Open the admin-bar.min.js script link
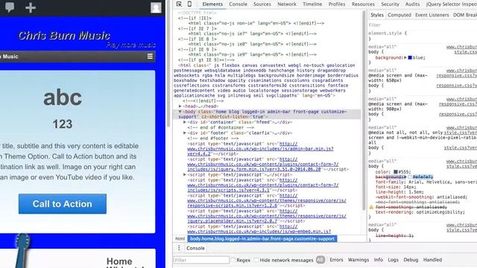The width and height of the screenshot is (477, 268). coord(260,149)
